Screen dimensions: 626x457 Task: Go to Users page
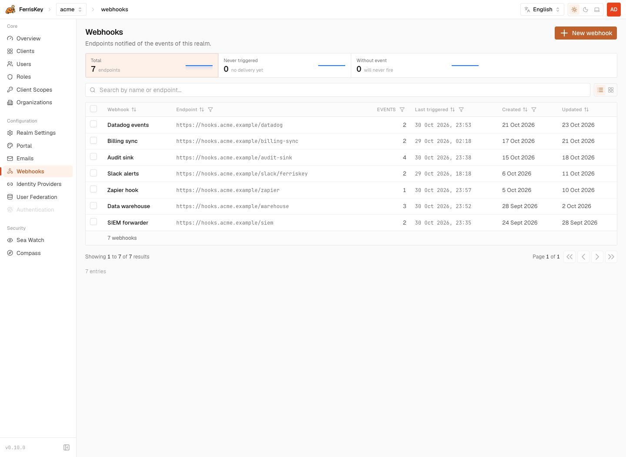[x=38, y=64]
